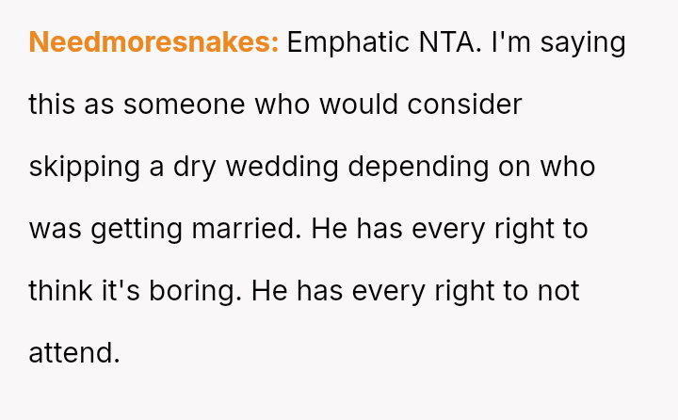The height and width of the screenshot is (420, 678).
Task: Click the word "depending" in the third line
Action: pyautogui.click(x=418, y=167)
